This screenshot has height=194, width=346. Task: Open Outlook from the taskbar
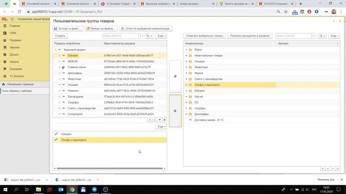pos(61,189)
